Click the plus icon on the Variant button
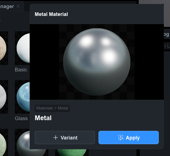Viewport: 170px width, 156px height. coord(56,138)
